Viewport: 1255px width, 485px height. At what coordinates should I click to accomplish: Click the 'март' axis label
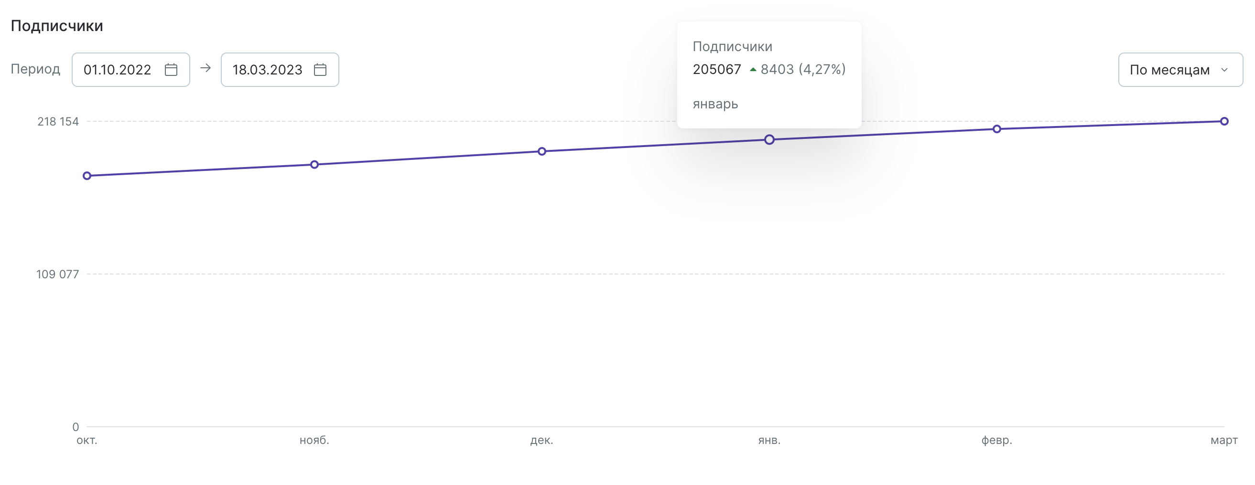click(x=1224, y=440)
